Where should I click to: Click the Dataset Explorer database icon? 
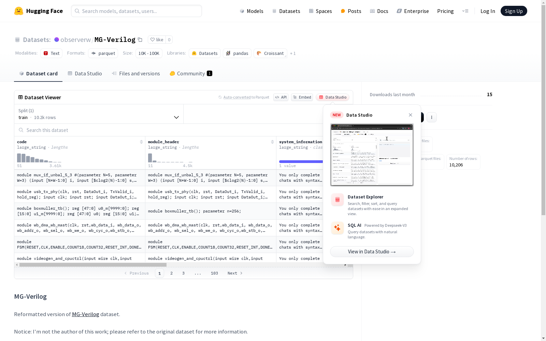(x=337, y=200)
